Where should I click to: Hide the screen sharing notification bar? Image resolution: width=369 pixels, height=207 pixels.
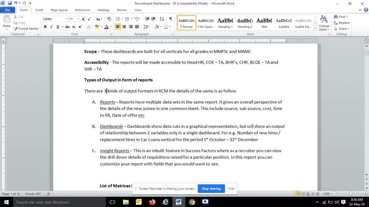coord(231,188)
